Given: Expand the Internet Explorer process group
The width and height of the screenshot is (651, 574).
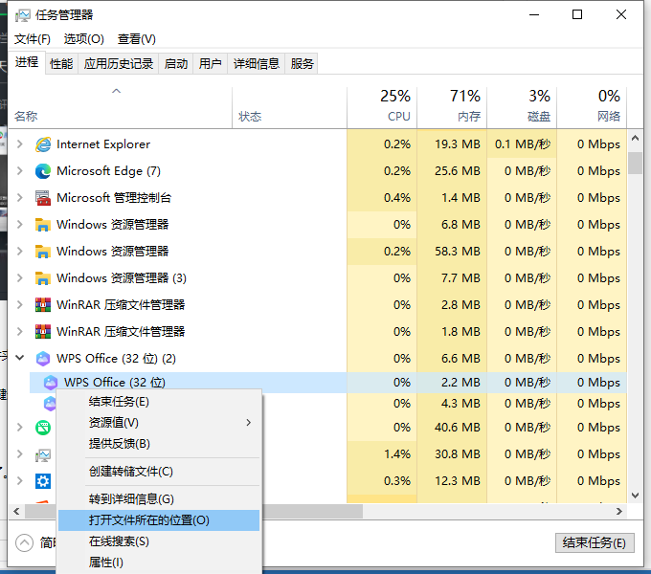Looking at the screenshot, I should [19, 144].
